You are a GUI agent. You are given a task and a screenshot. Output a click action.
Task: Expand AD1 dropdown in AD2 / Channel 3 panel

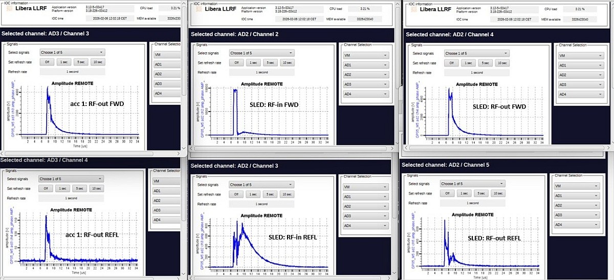click(x=366, y=197)
